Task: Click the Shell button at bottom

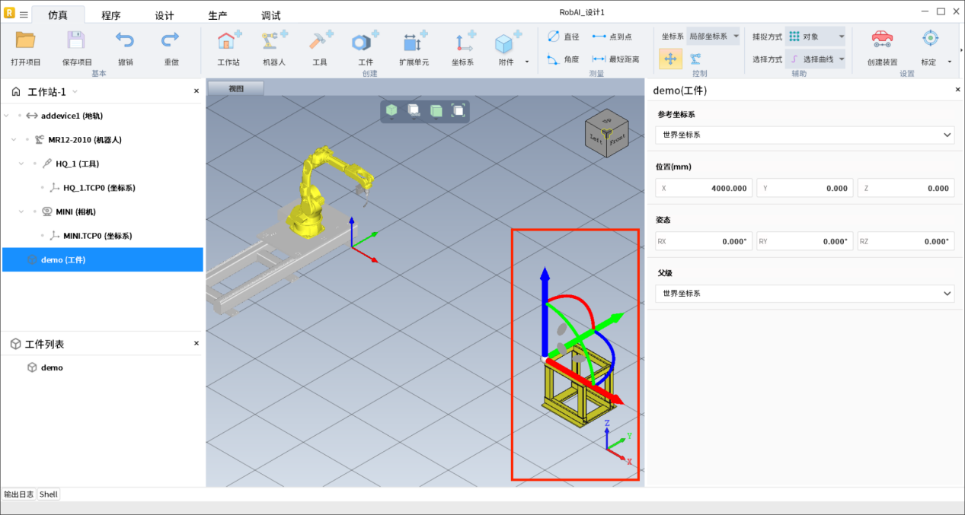Action: [x=49, y=494]
